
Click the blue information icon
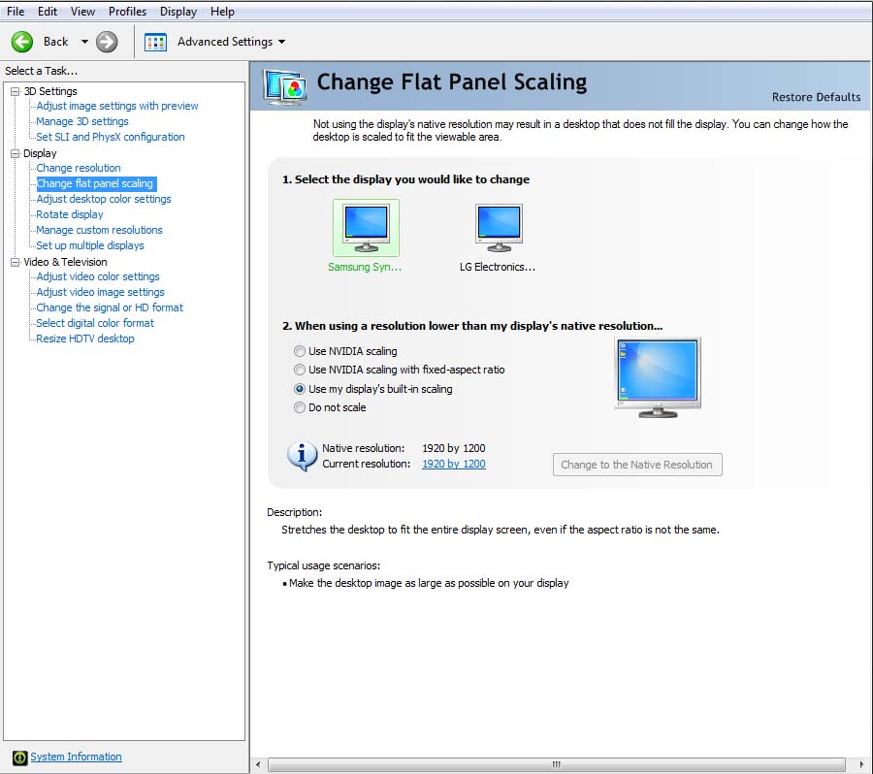[x=302, y=456]
